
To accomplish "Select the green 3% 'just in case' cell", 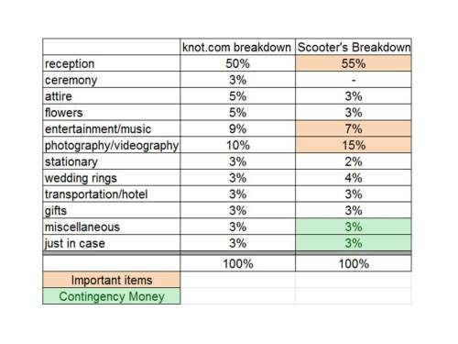I will coord(354,243).
